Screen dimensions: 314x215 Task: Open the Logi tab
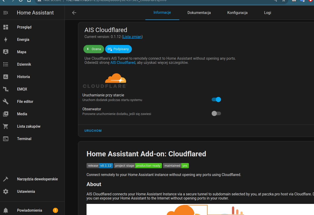click(268, 12)
